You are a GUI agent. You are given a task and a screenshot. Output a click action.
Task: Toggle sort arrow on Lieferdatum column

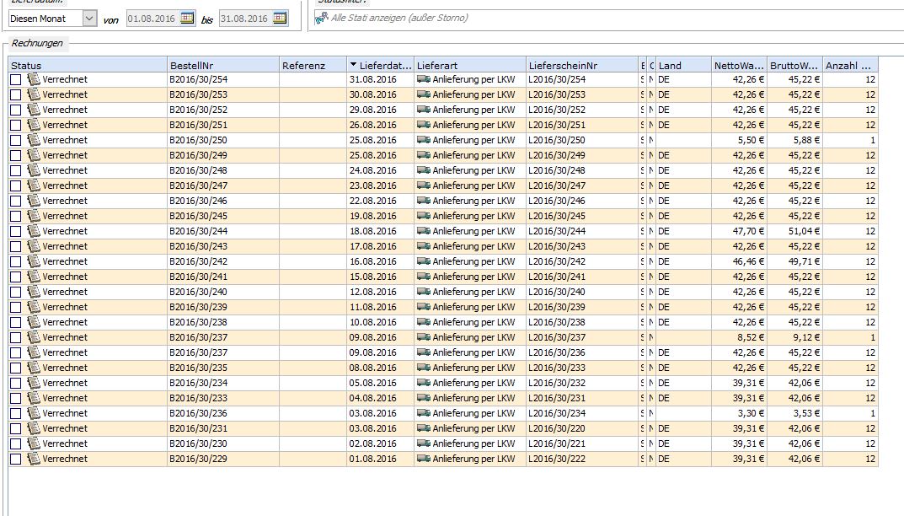pyautogui.click(x=353, y=65)
